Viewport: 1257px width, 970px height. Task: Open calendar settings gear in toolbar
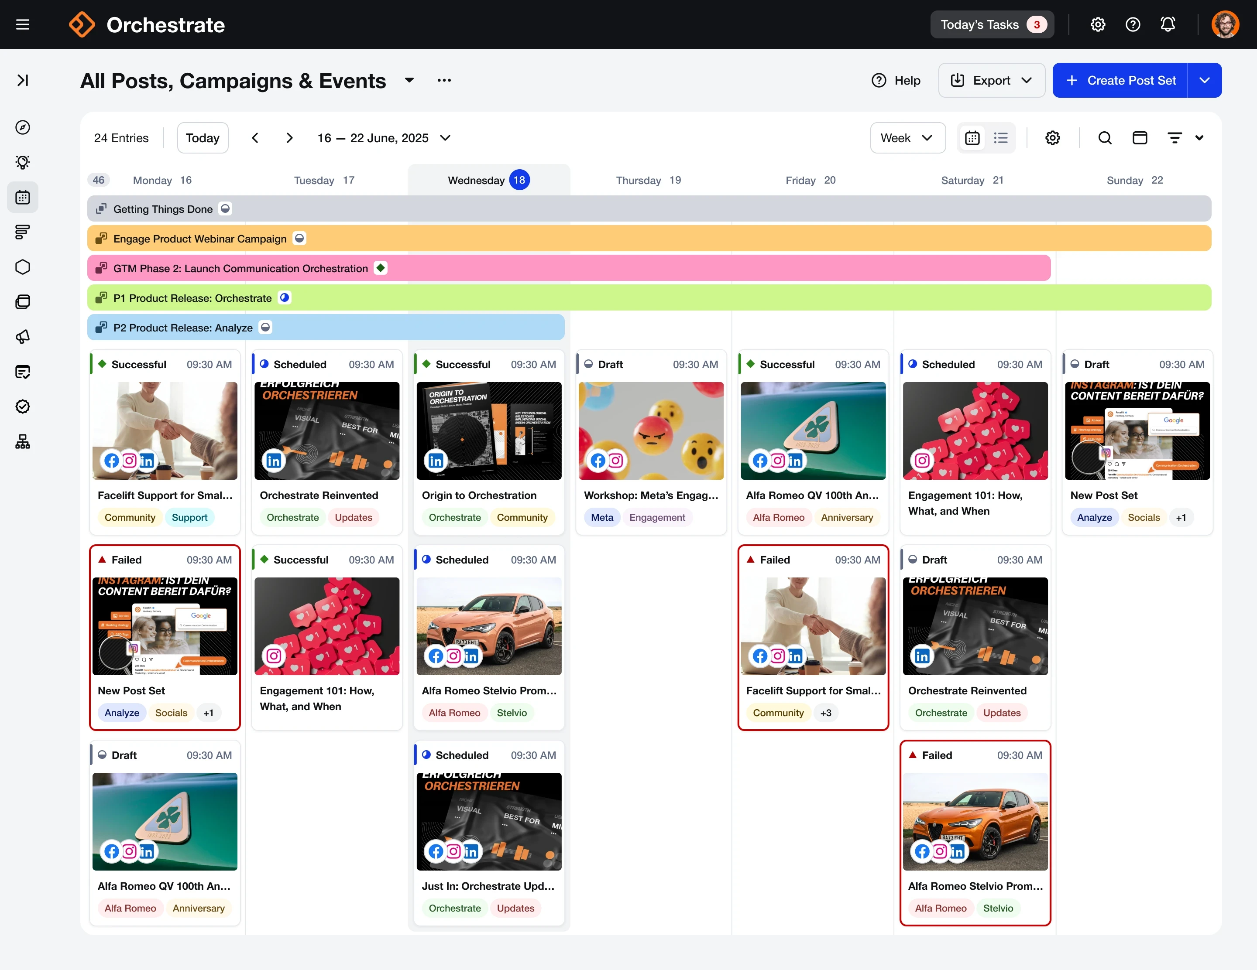point(1052,138)
